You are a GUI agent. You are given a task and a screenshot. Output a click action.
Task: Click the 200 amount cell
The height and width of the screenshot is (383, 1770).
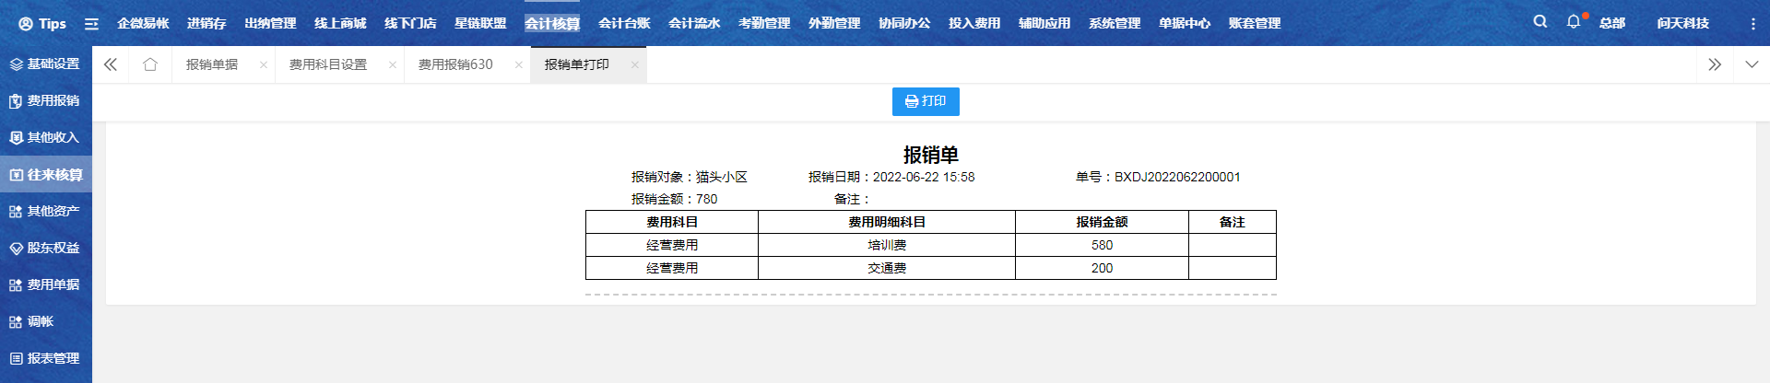click(1102, 268)
